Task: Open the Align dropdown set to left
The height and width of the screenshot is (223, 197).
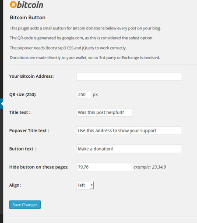Action: [85, 185]
